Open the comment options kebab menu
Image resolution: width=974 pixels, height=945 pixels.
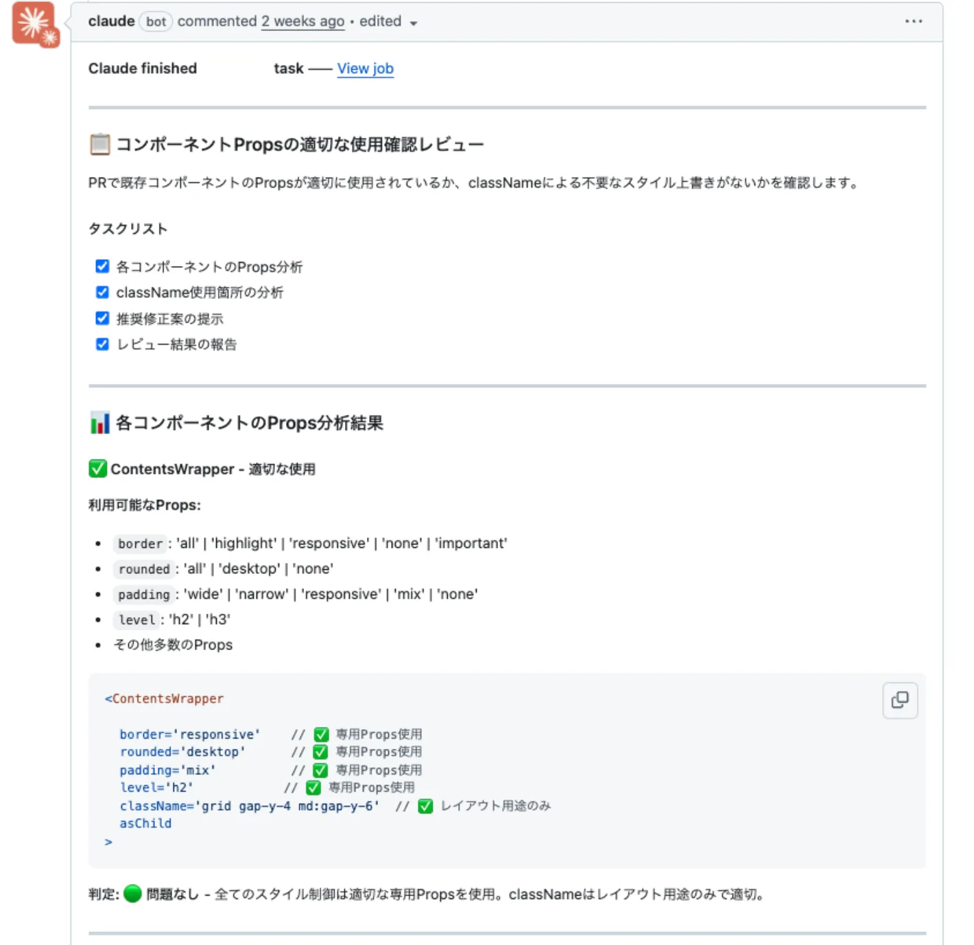[x=914, y=21]
